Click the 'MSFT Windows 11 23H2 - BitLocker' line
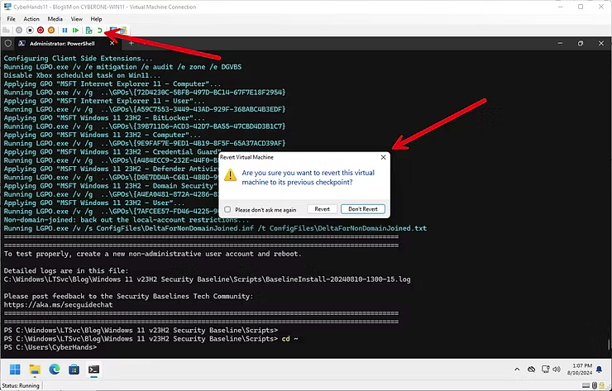612x391 pixels. pyautogui.click(x=104, y=118)
